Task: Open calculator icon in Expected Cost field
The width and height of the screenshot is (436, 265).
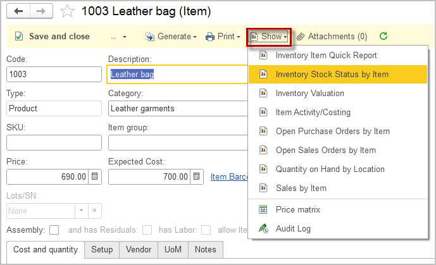Action: [197, 176]
